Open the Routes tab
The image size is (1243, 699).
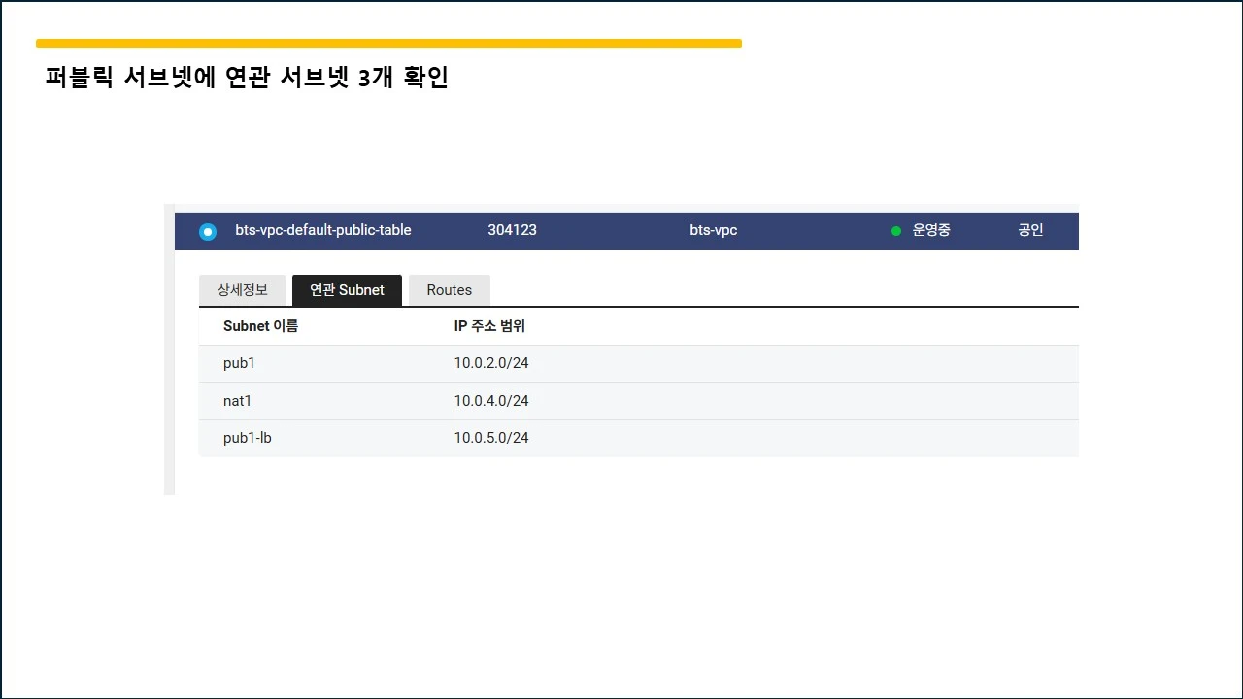coord(450,290)
